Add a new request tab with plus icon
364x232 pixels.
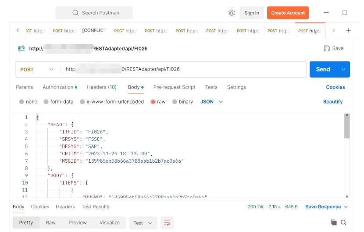pos(348,31)
